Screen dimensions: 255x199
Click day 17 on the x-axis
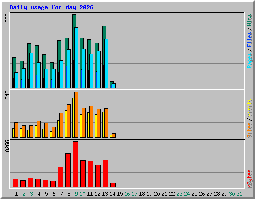(x=134, y=194)
